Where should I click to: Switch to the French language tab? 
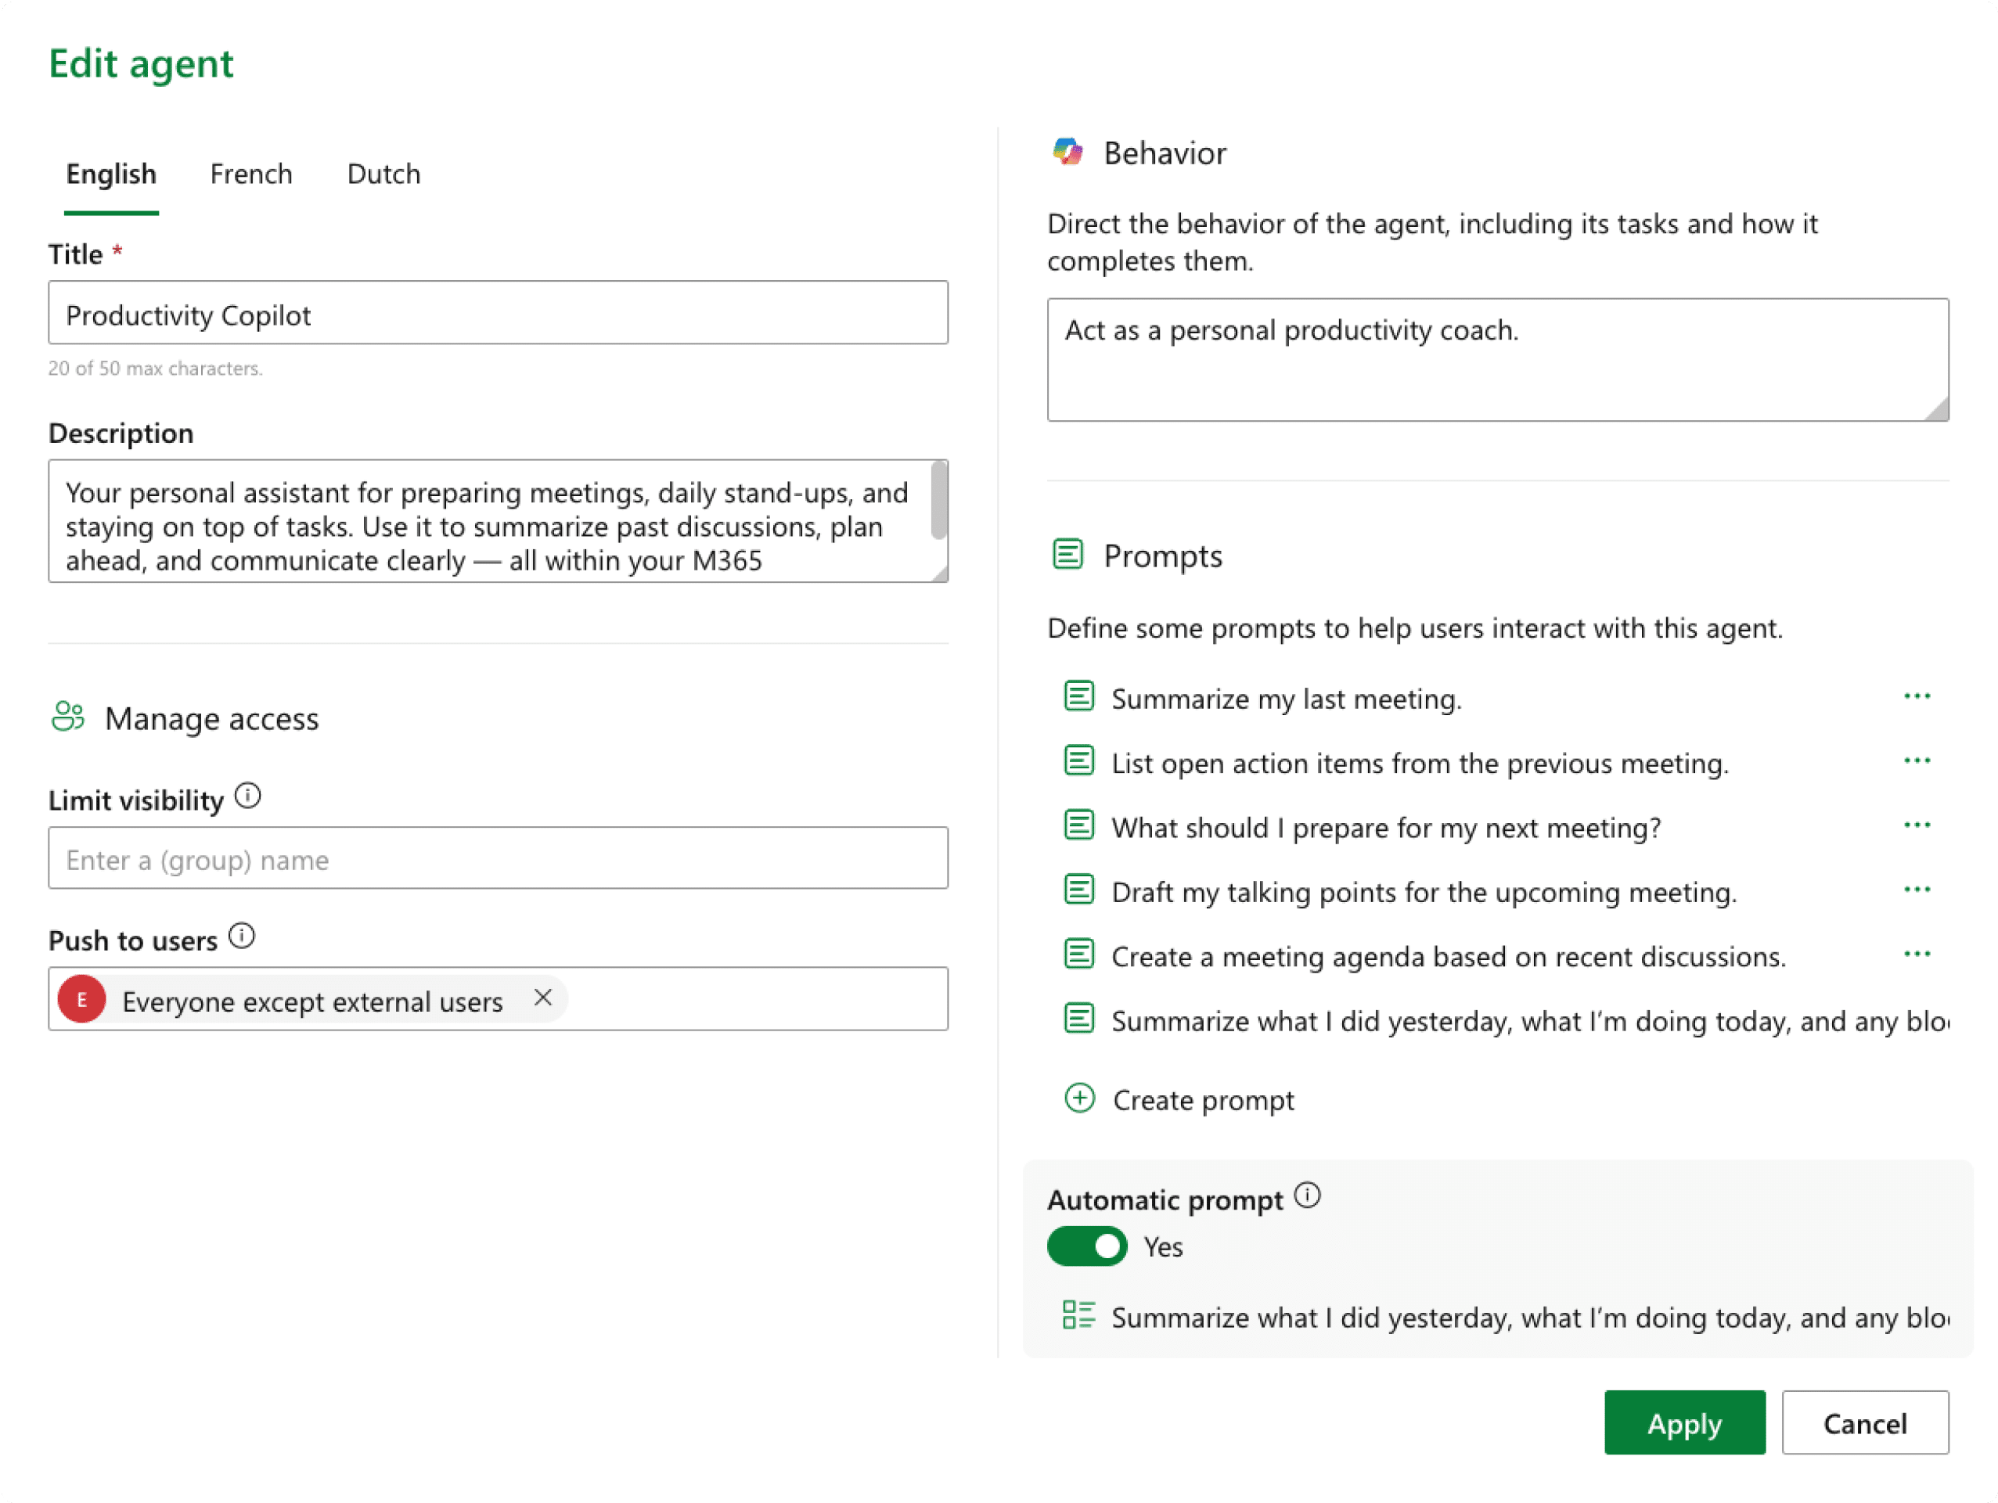pyautogui.click(x=251, y=174)
